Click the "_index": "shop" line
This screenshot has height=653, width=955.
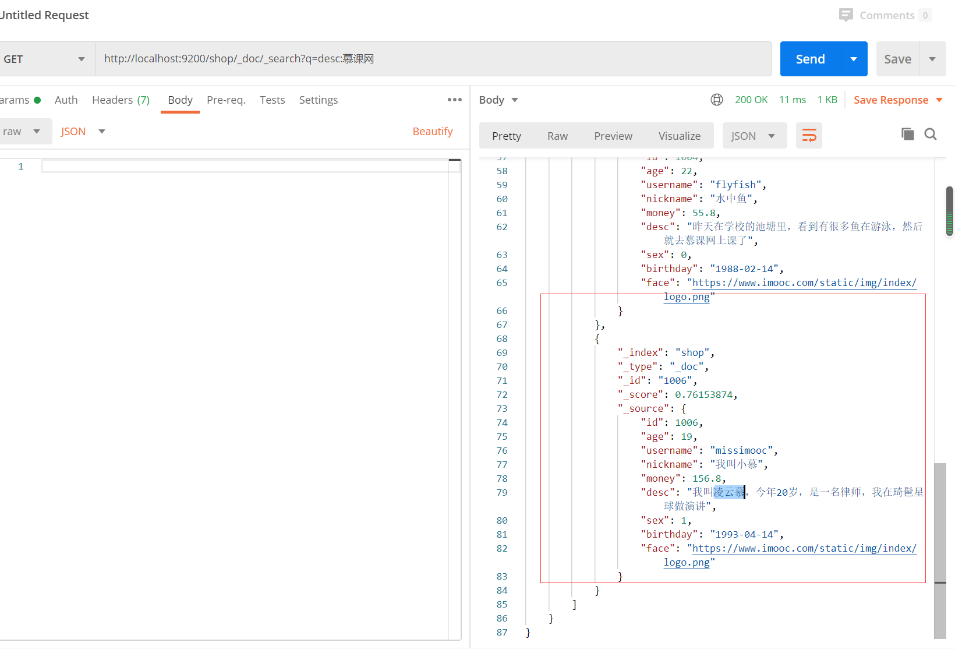(666, 352)
